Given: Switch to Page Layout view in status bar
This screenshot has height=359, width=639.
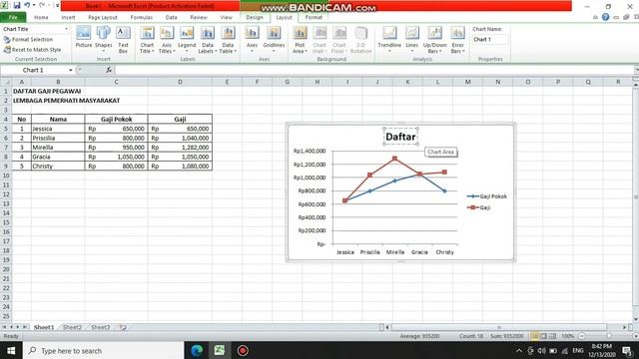Looking at the screenshot, I should pyautogui.click(x=543, y=336).
